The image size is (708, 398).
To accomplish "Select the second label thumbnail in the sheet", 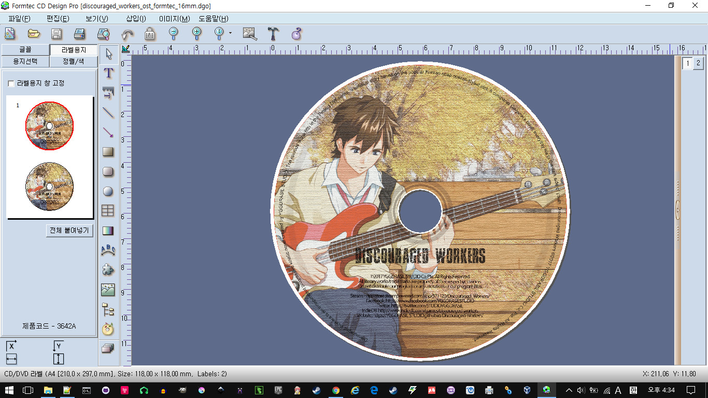I will coord(50,186).
